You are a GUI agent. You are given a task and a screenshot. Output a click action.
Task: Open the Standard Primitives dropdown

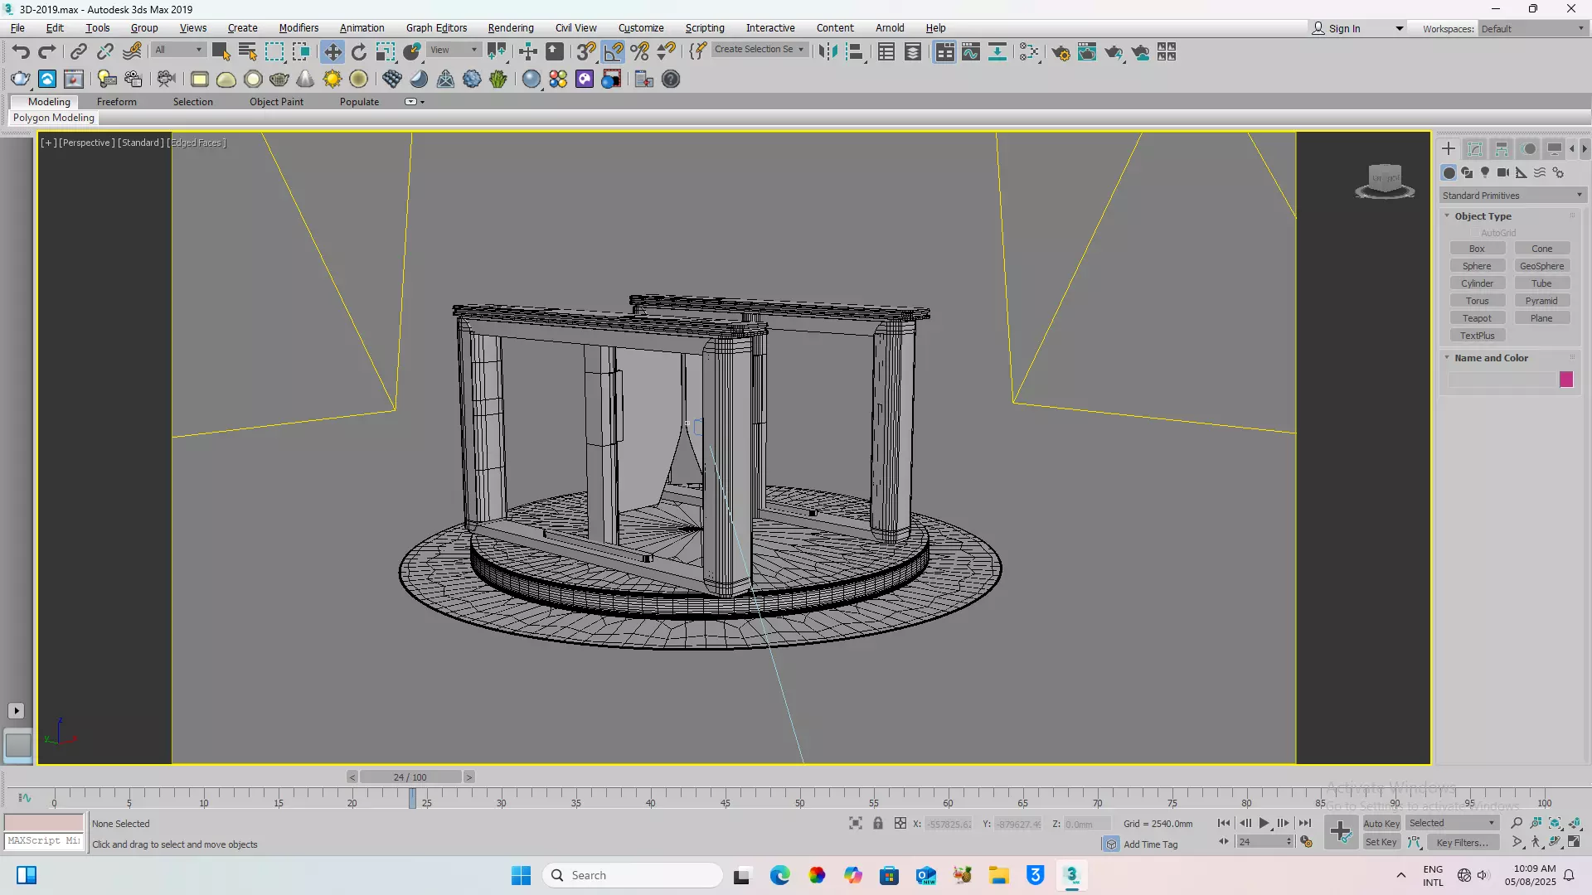1512,196
